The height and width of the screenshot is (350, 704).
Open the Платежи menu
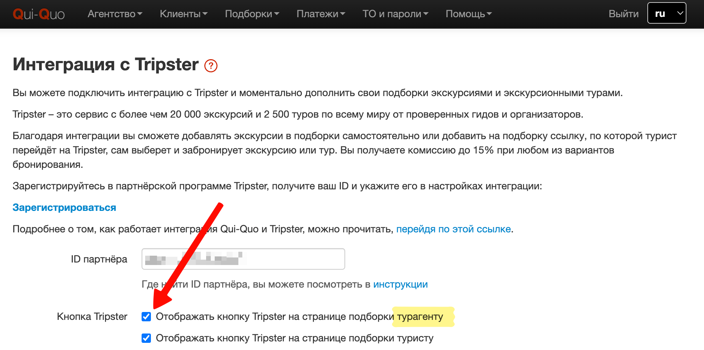[321, 14]
